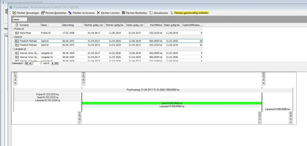The image size is (307, 146).
Task: Open Flächen Bearbeiten grid icon
Action: pos(123,13)
